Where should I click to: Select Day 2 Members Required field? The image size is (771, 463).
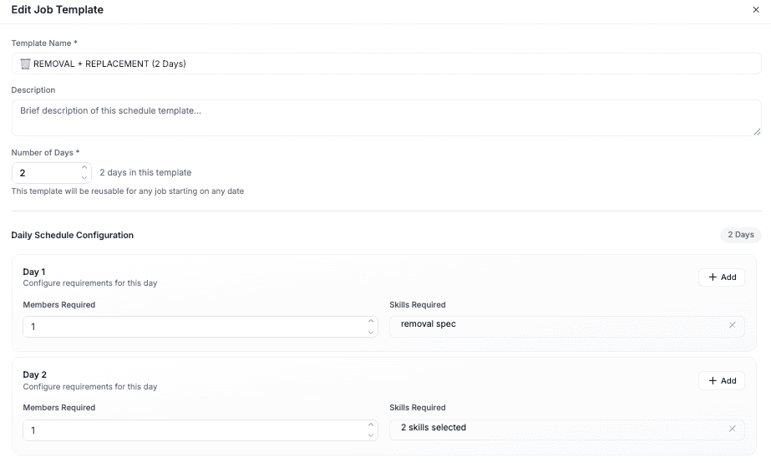(192, 430)
